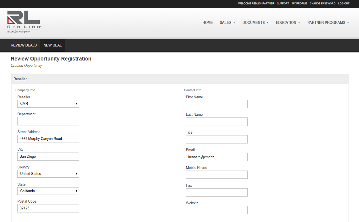
Task: Select the New Deal tab
Action: 52,45
